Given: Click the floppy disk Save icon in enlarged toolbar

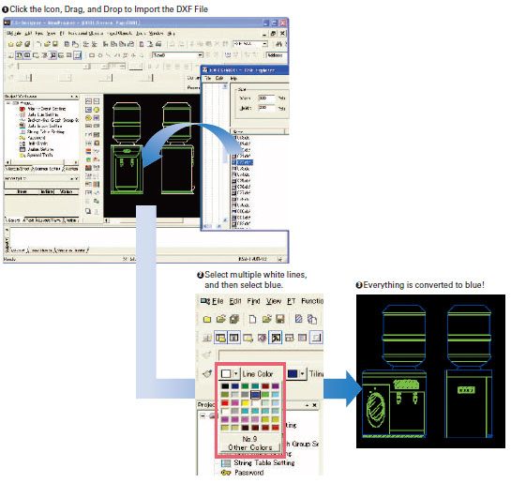Looking at the screenshot, I should click(280, 319).
